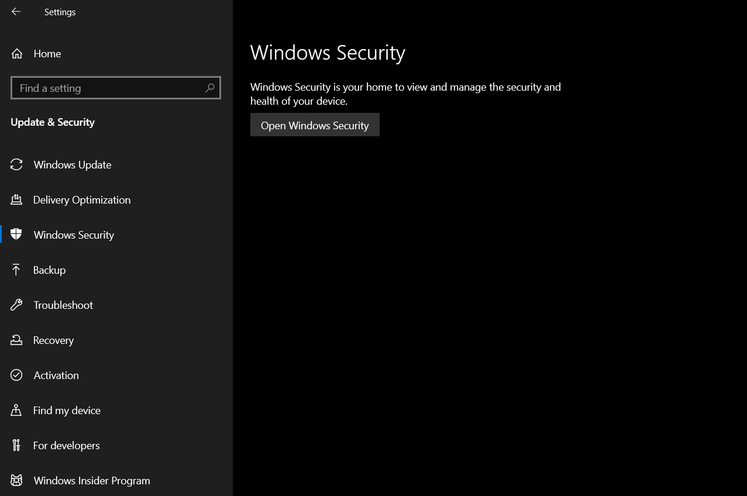Select Windows Update label
747x496 pixels.
click(73, 165)
